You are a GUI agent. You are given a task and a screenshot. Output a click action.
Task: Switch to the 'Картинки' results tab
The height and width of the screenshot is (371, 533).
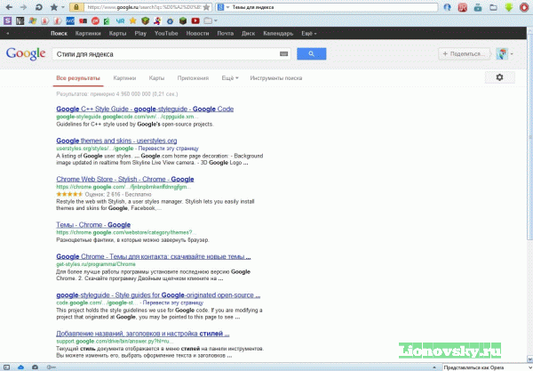click(x=124, y=78)
